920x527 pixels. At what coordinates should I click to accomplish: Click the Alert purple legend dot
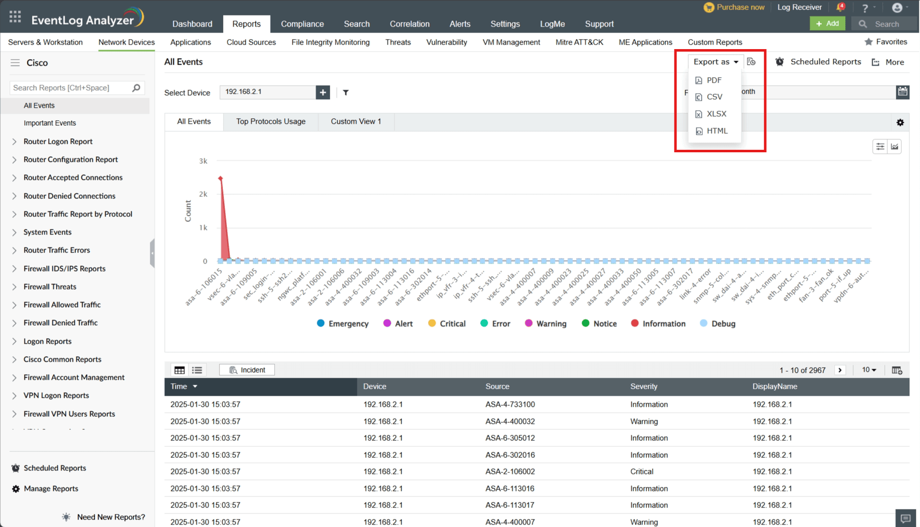tap(387, 323)
